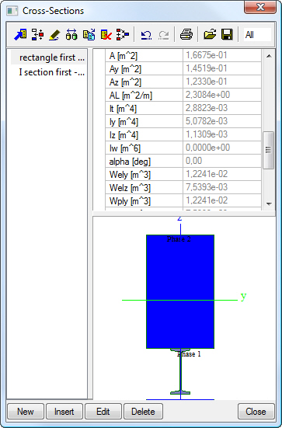This screenshot has width=282, height=428.
Task: Click the filter field showing All
Action: coord(257,35)
